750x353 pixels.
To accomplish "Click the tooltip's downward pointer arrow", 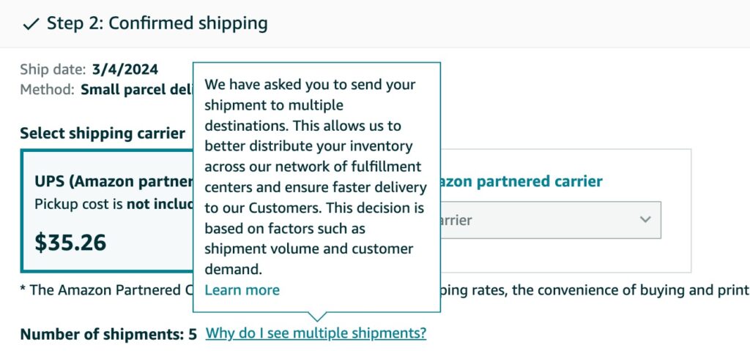I will pos(316,316).
